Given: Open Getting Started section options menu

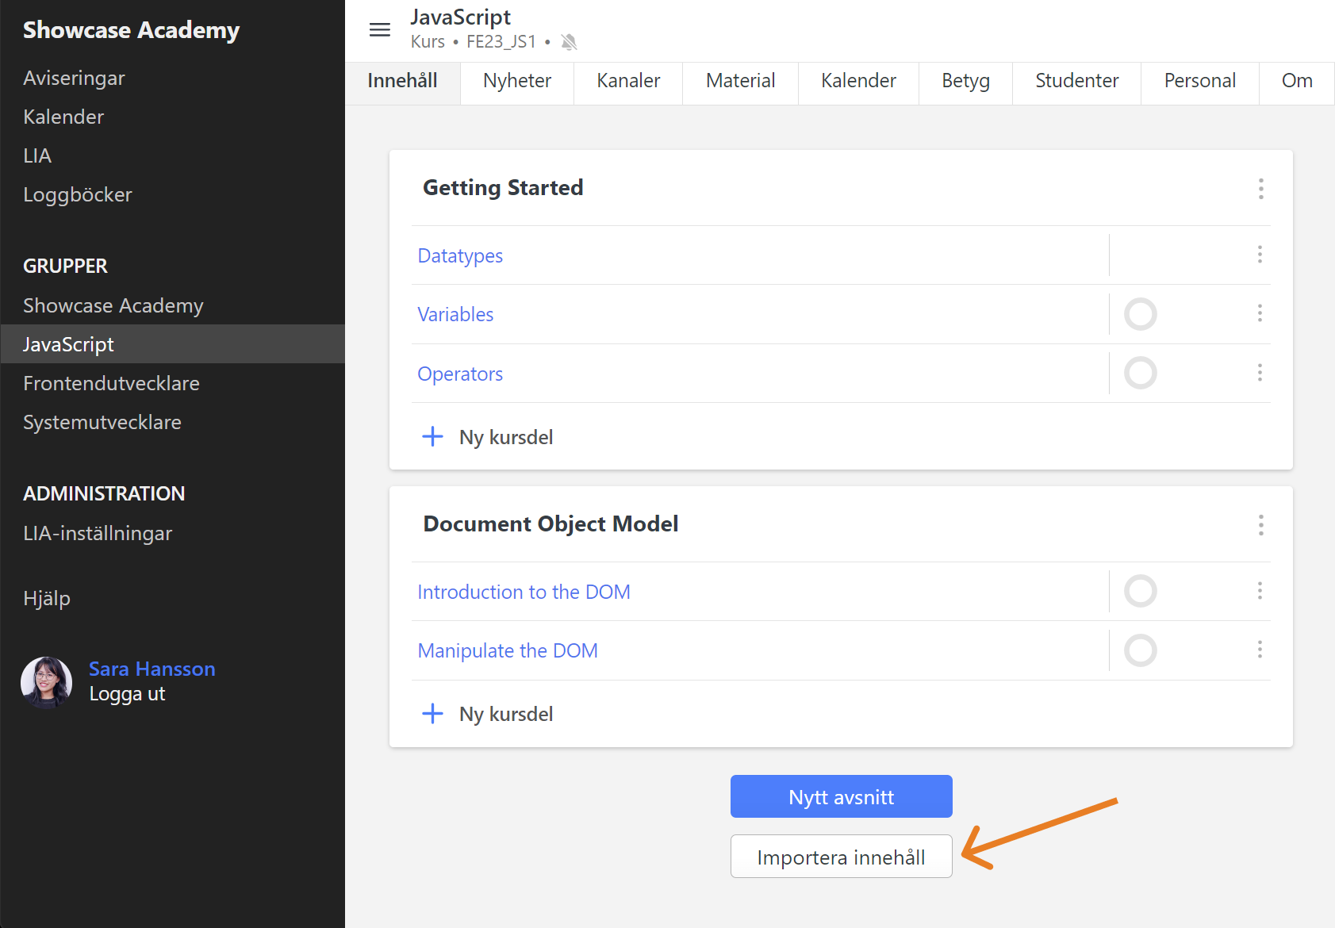Looking at the screenshot, I should click(x=1260, y=189).
